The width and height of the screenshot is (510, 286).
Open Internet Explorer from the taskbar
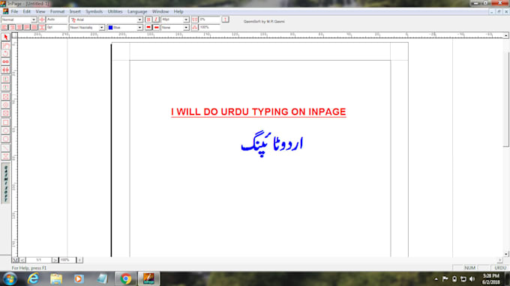pyautogui.click(x=33, y=279)
